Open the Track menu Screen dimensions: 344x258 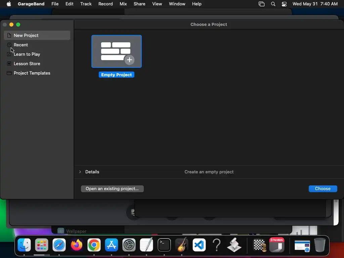(86, 4)
